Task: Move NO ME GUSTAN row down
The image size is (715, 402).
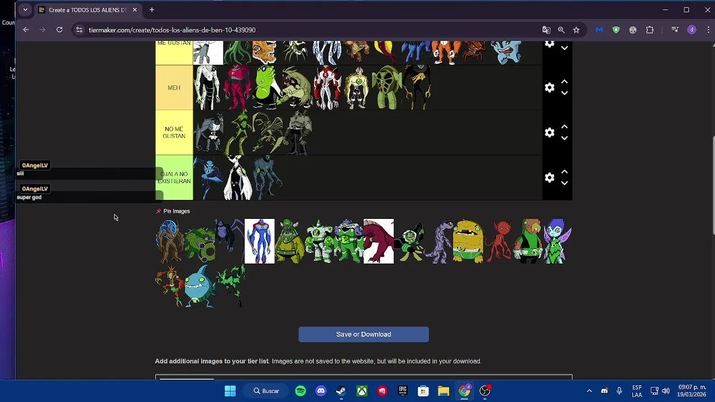Action: point(564,138)
